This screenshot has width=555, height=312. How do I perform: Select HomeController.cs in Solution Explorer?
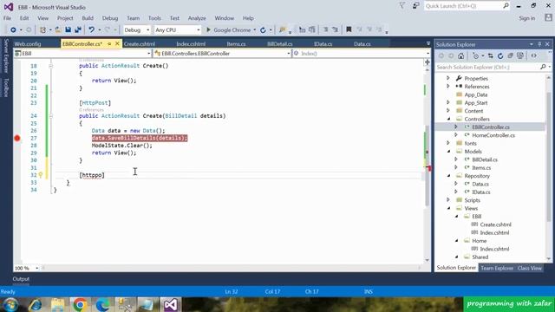pos(493,135)
